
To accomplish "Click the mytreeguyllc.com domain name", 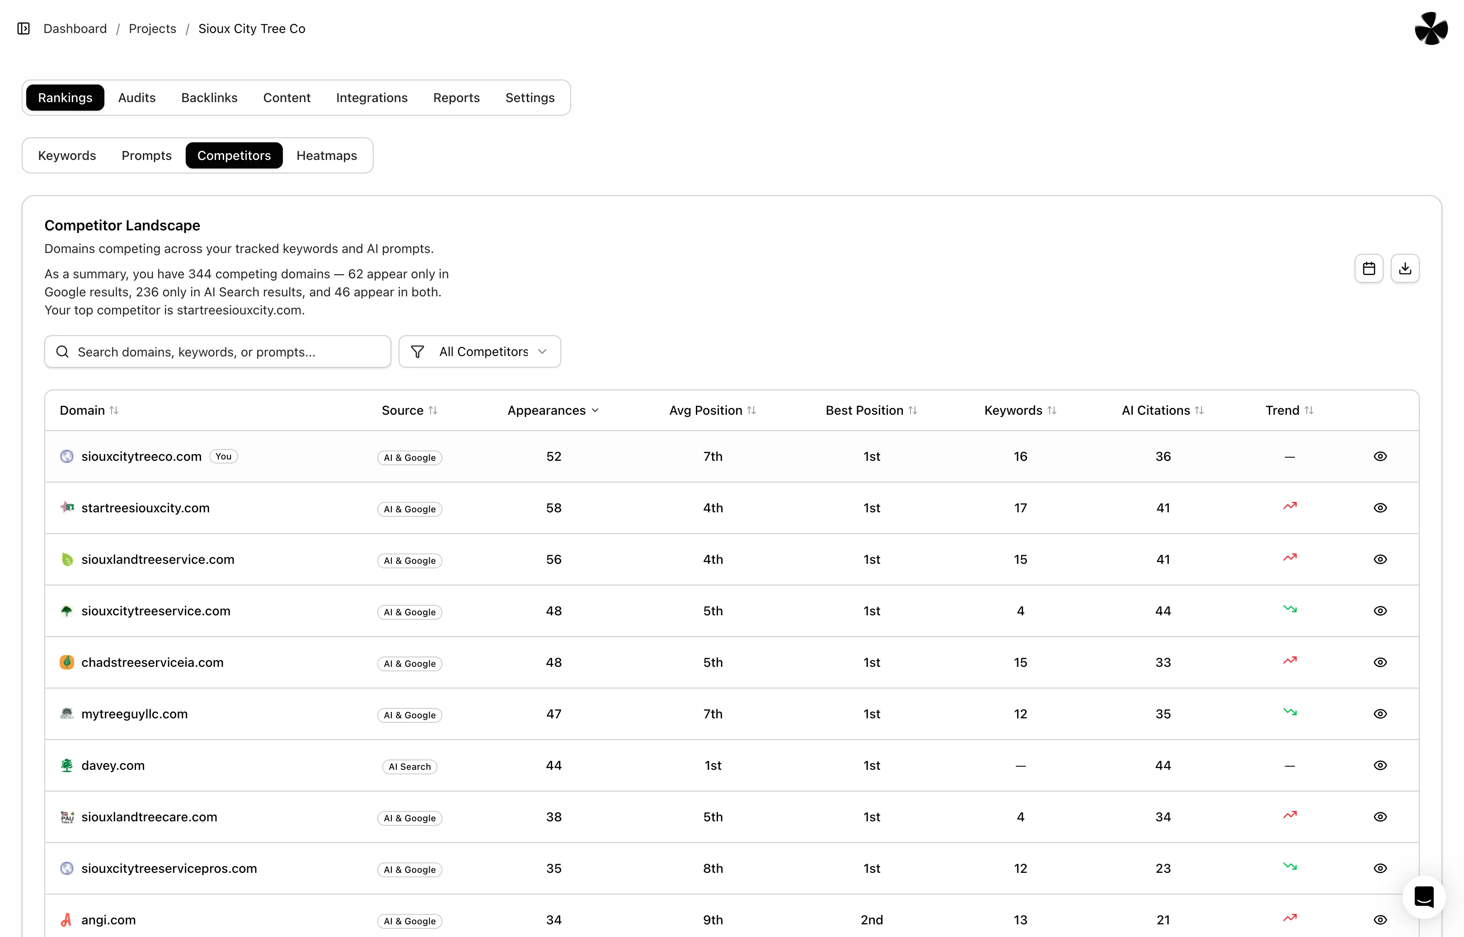I will tap(135, 714).
